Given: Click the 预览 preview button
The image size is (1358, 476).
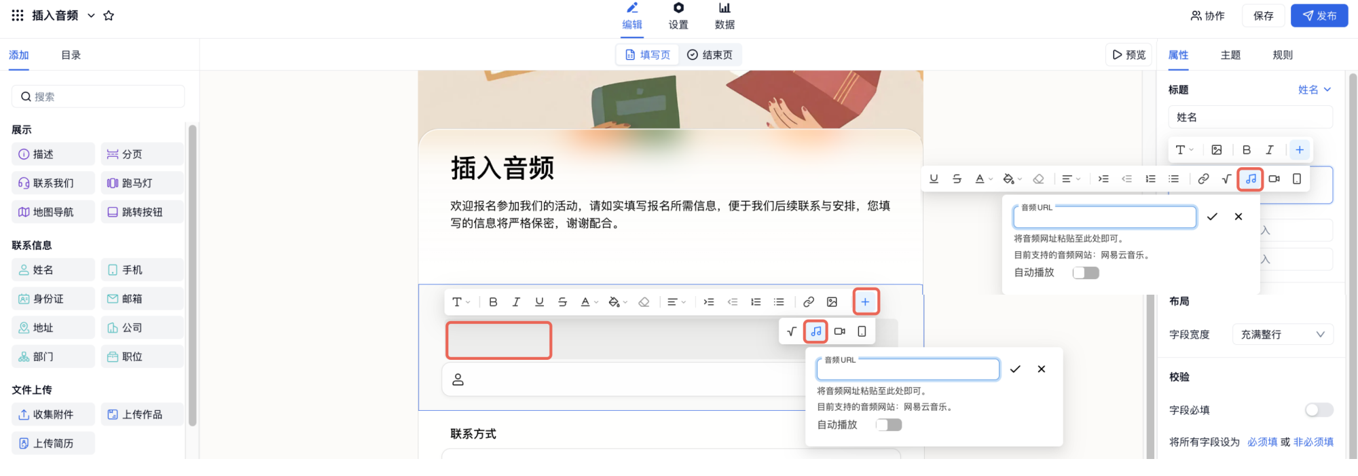Looking at the screenshot, I should (1129, 55).
